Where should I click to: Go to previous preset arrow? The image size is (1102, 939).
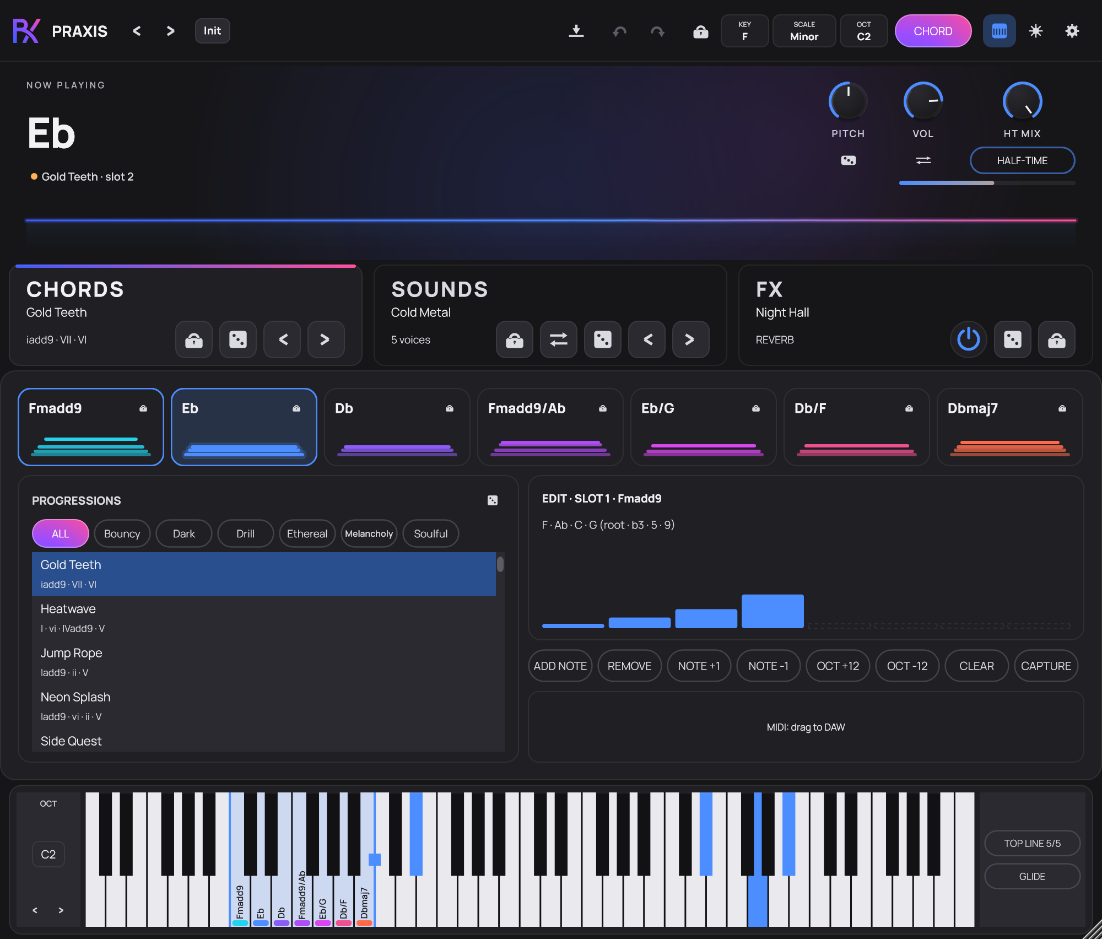click(137, 31)
